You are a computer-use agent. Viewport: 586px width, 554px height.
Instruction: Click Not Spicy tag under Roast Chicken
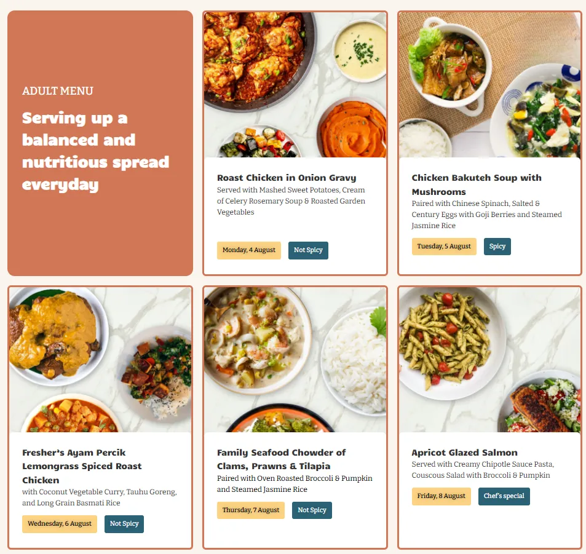click(x=308, y=250)
